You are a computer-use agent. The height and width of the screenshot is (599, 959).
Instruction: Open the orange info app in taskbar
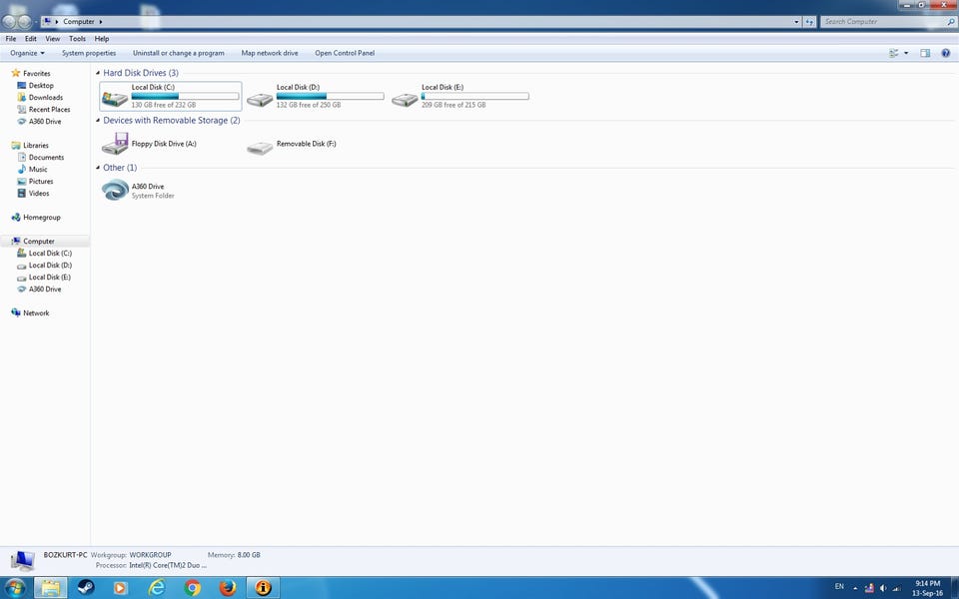click(x=263, y=587)
